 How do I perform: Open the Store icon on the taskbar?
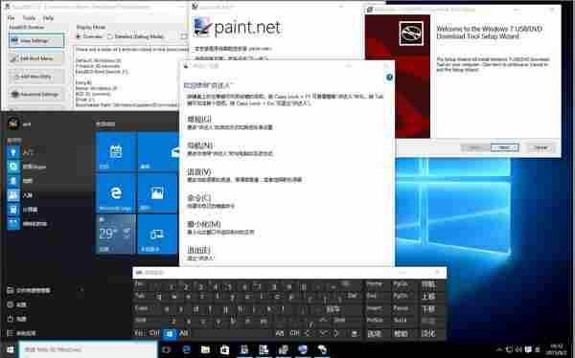[225, 349]
